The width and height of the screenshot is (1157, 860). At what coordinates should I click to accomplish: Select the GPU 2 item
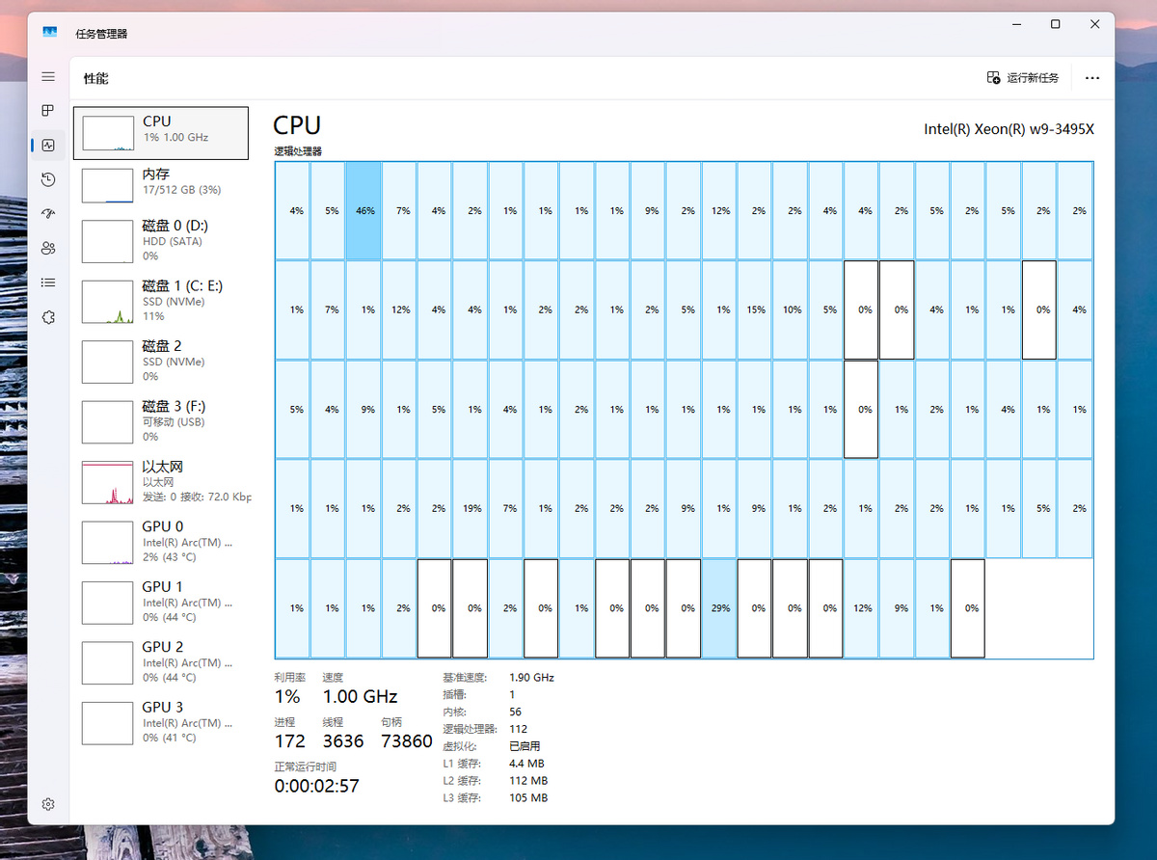pos(161,662)
